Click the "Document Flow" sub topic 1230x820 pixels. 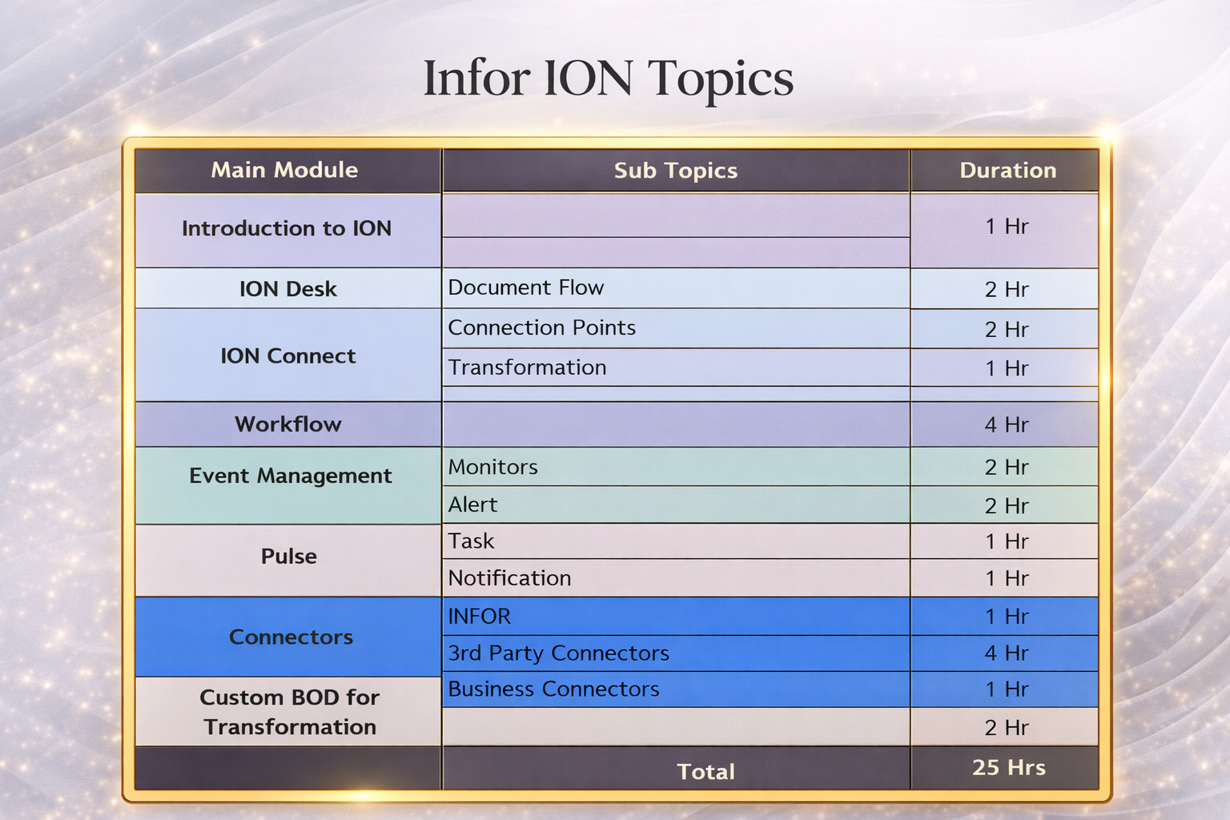coord(526,287)
